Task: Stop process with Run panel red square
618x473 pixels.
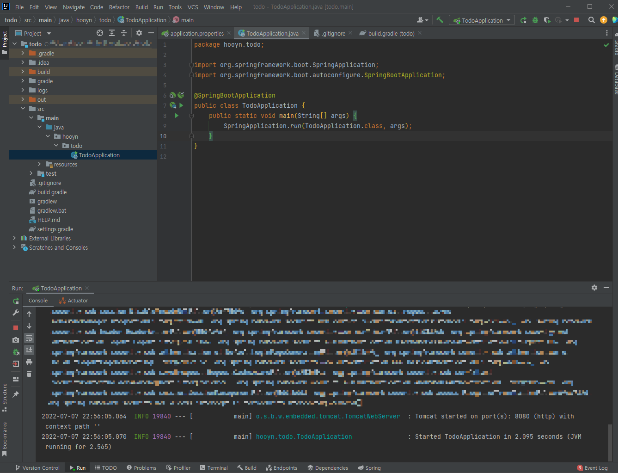Action: coord(16,327)
